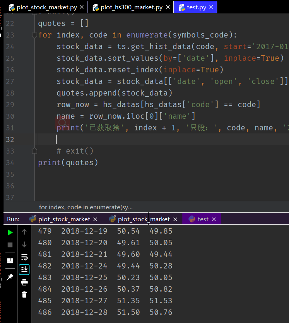Click the Up the stack trace arrow
The height and width of the screenshot is (323, 289).
tap(24, 232)
